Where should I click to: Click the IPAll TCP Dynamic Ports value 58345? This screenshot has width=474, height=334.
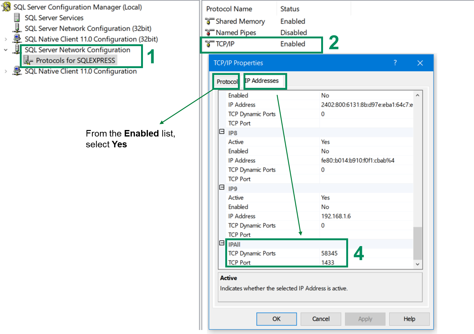tap(329, 253)
